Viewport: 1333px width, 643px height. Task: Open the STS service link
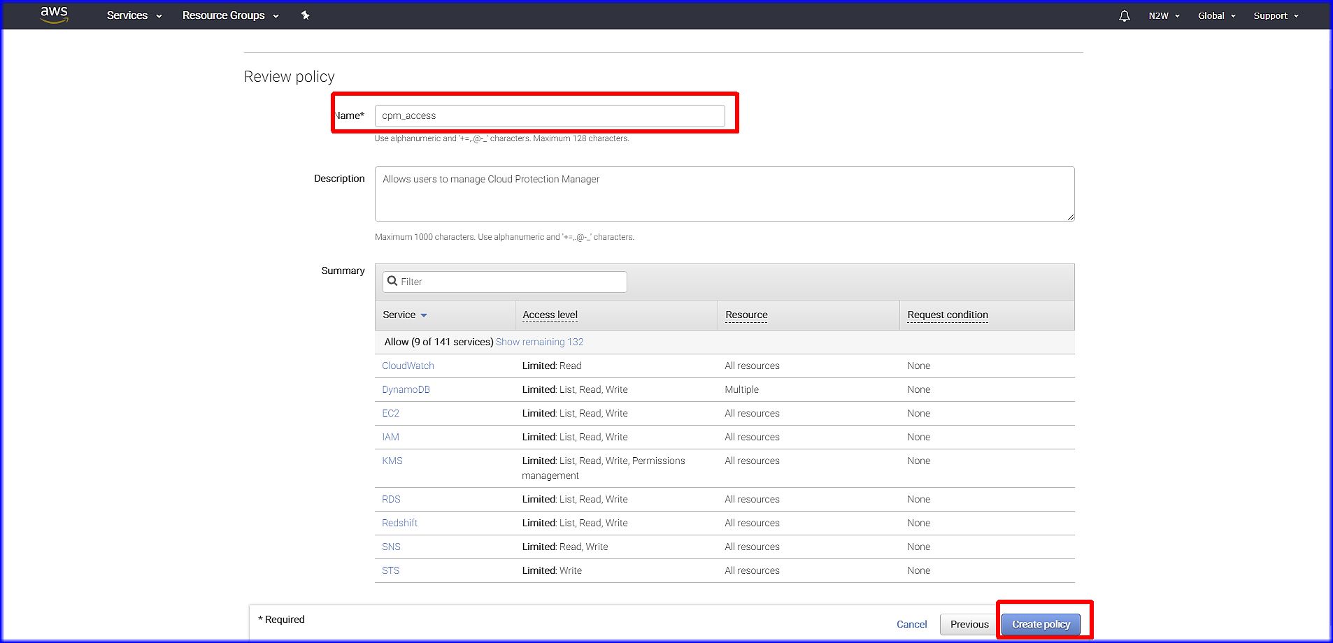point(390,570)
